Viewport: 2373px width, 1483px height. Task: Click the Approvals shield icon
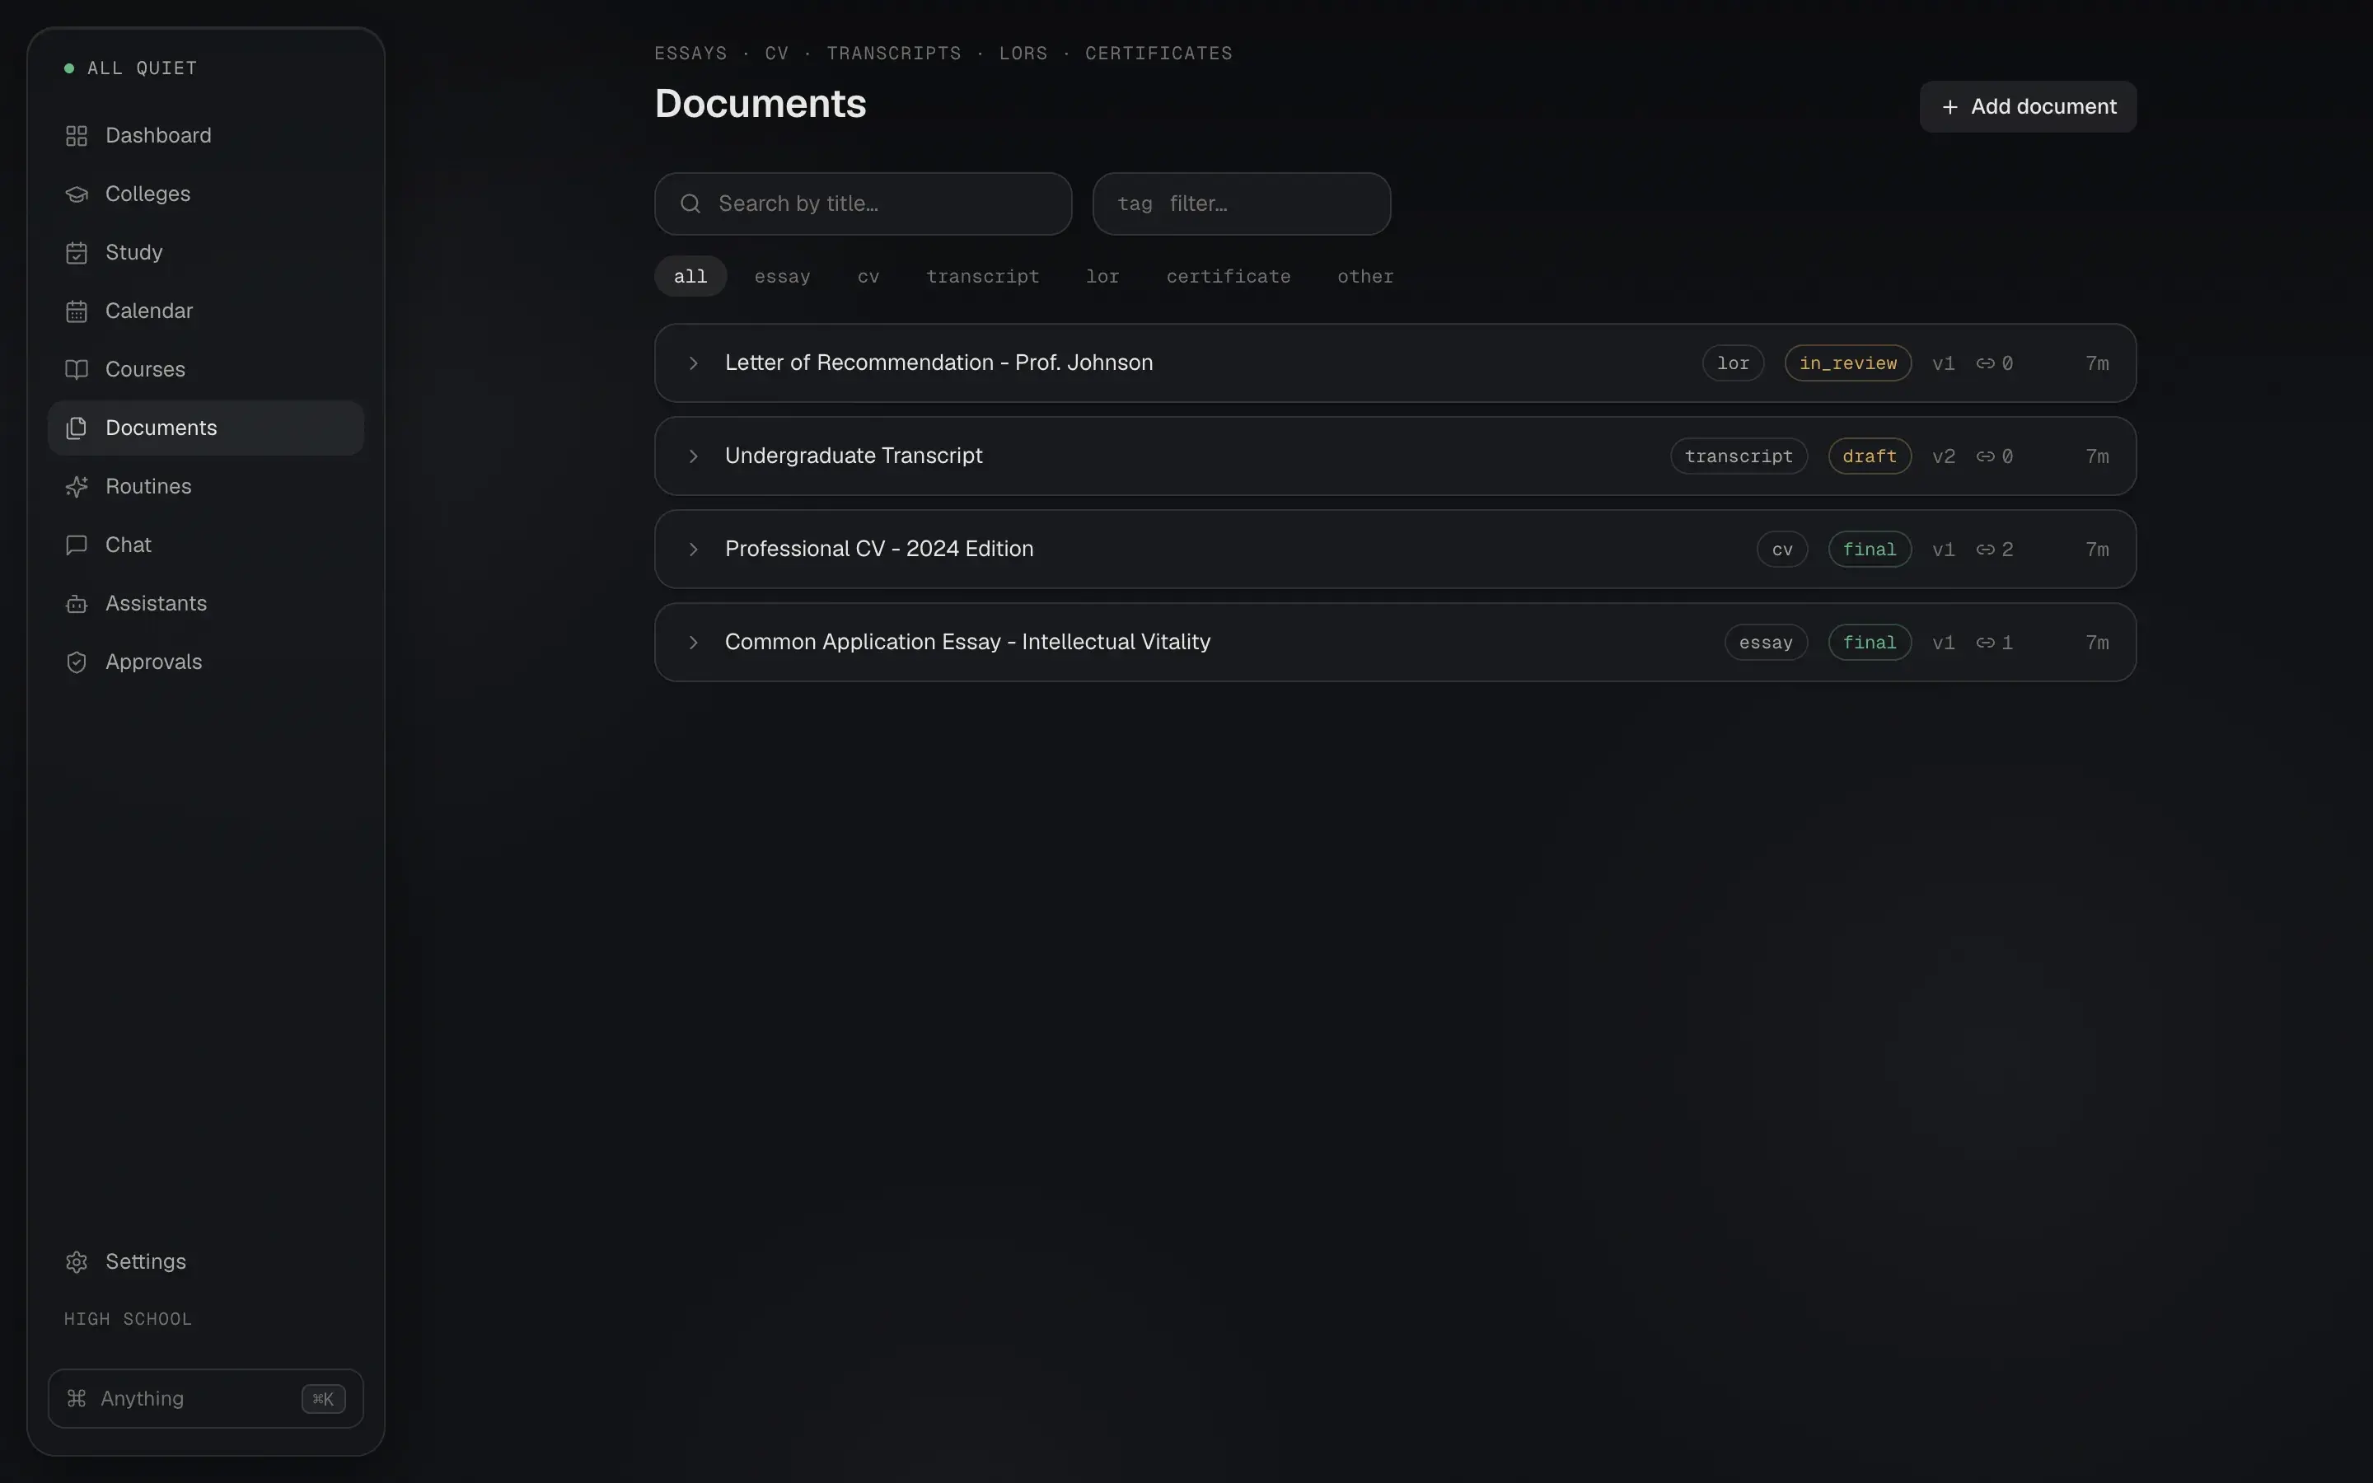(x=77, y=662)
